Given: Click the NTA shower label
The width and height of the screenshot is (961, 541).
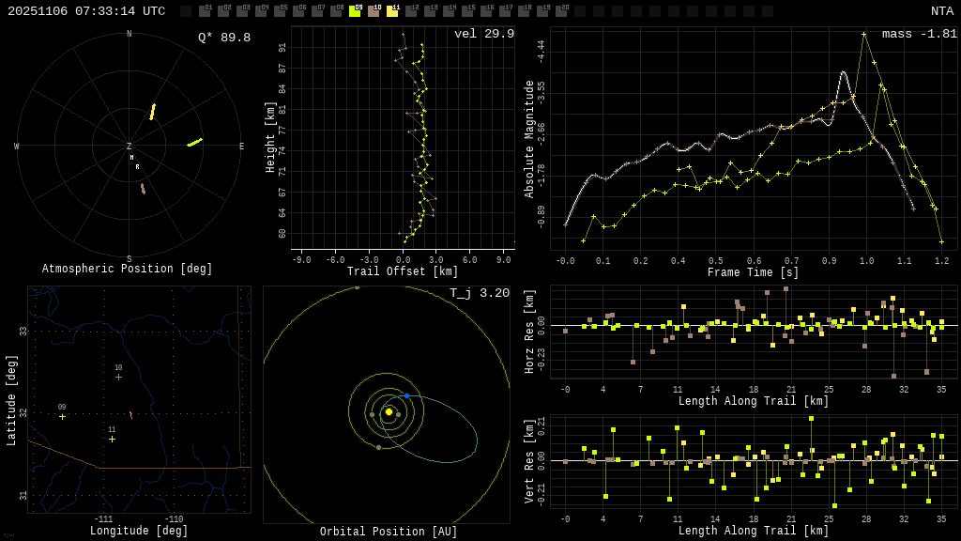Looking at the screenshot, I should click(941, 11).
